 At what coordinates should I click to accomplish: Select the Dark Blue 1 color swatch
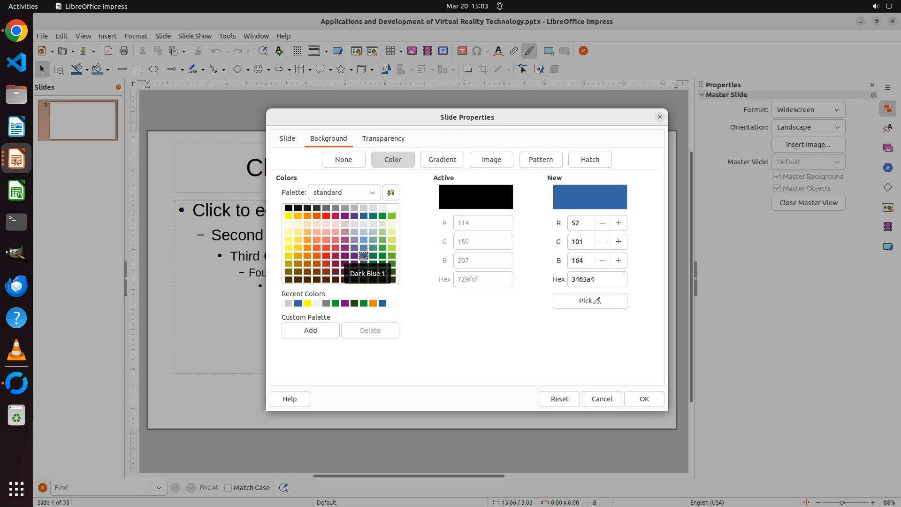pos(364,255)
